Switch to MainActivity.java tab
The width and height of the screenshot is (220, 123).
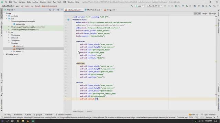click(x=93, y=10)
